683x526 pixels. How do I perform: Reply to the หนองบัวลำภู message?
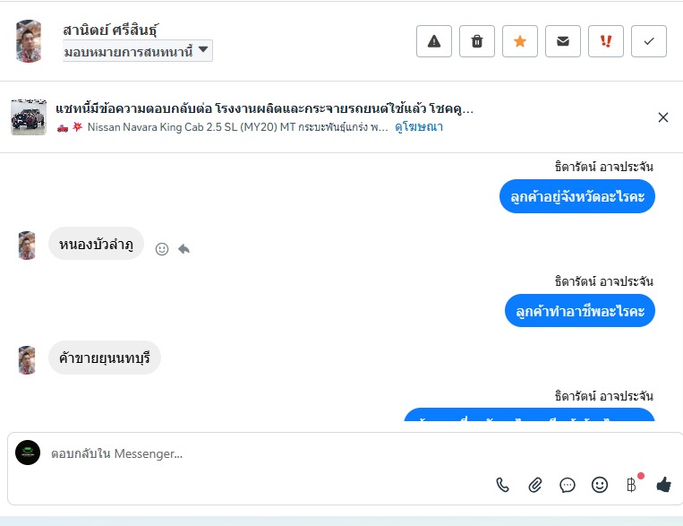[x=184, y=249]
